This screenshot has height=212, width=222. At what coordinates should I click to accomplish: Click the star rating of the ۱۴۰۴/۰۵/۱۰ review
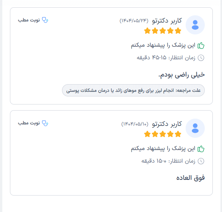[163, 134]
